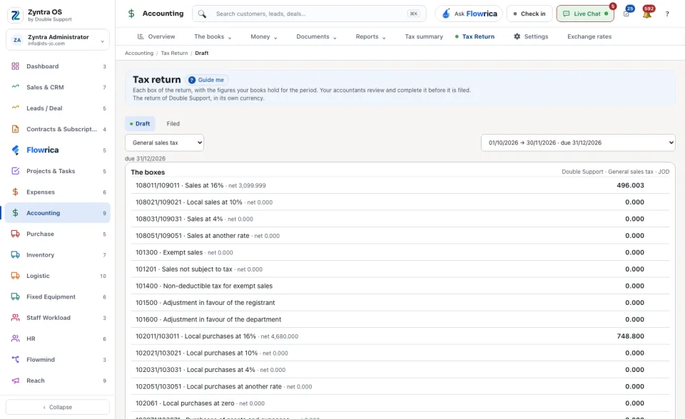The height and width of the screenshot is (419, 685).
Task: Open the Purchase truck icon
Action: 15,234
